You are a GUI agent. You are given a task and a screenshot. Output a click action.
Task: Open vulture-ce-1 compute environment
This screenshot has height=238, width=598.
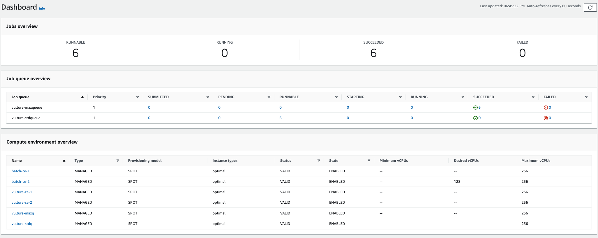[x=22, y=192]
